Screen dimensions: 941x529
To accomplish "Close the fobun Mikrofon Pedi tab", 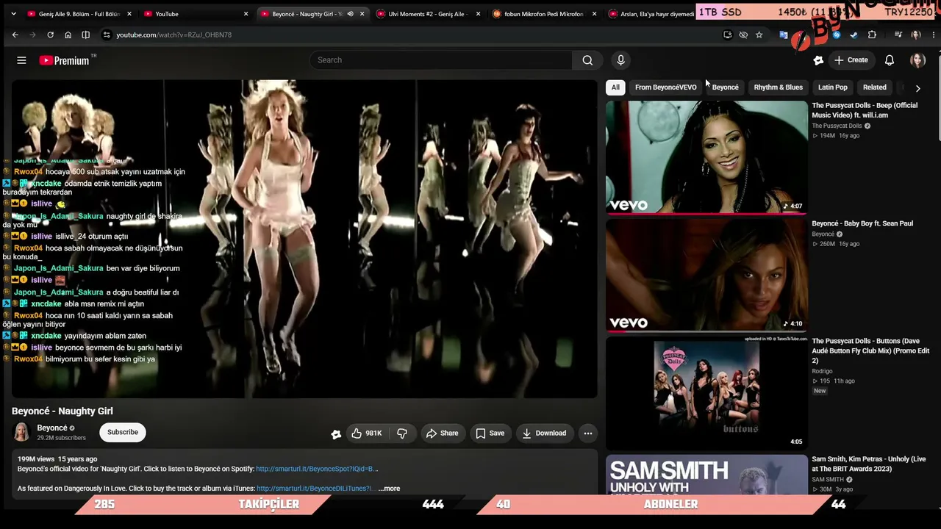I will (x=594, y=14).
